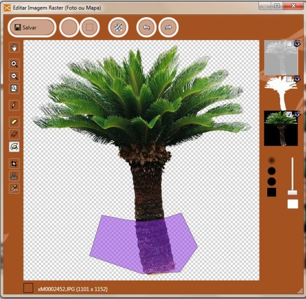The height and width of the screenshot is (299, 306).
Task: Click the zoom out magnifier tool
Action: click(14, 76)
